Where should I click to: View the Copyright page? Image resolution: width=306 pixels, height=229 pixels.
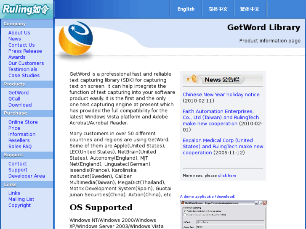(19, 205)
